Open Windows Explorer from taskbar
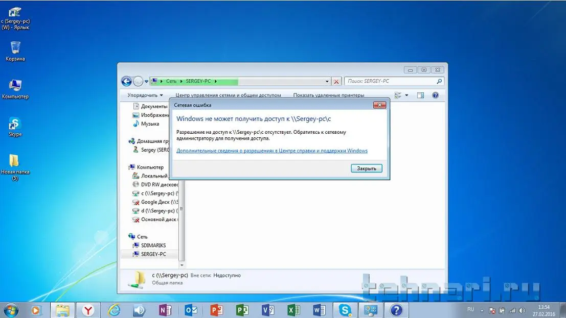Viewport: 566px width, 318px height. (62, 310)
